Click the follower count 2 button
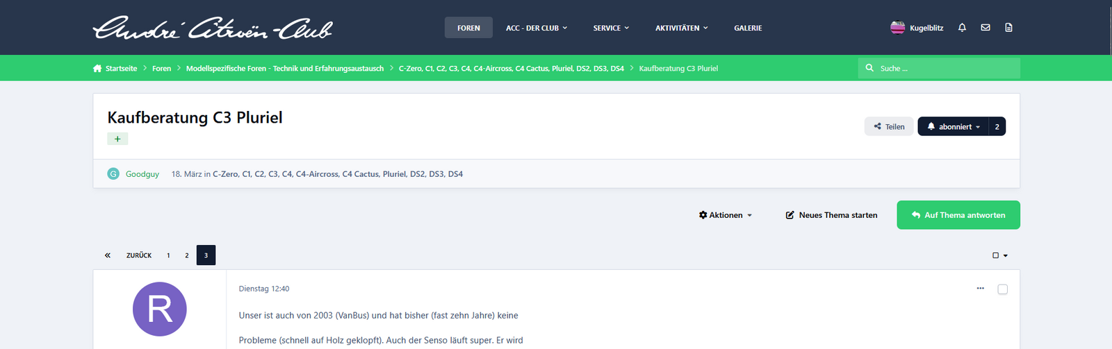This screenshot has width=1112, height=349. (x=997, y=126)
